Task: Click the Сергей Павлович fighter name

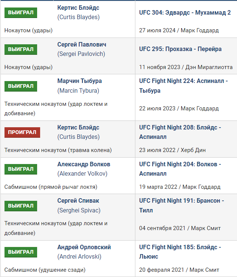Action: (82, 44)
